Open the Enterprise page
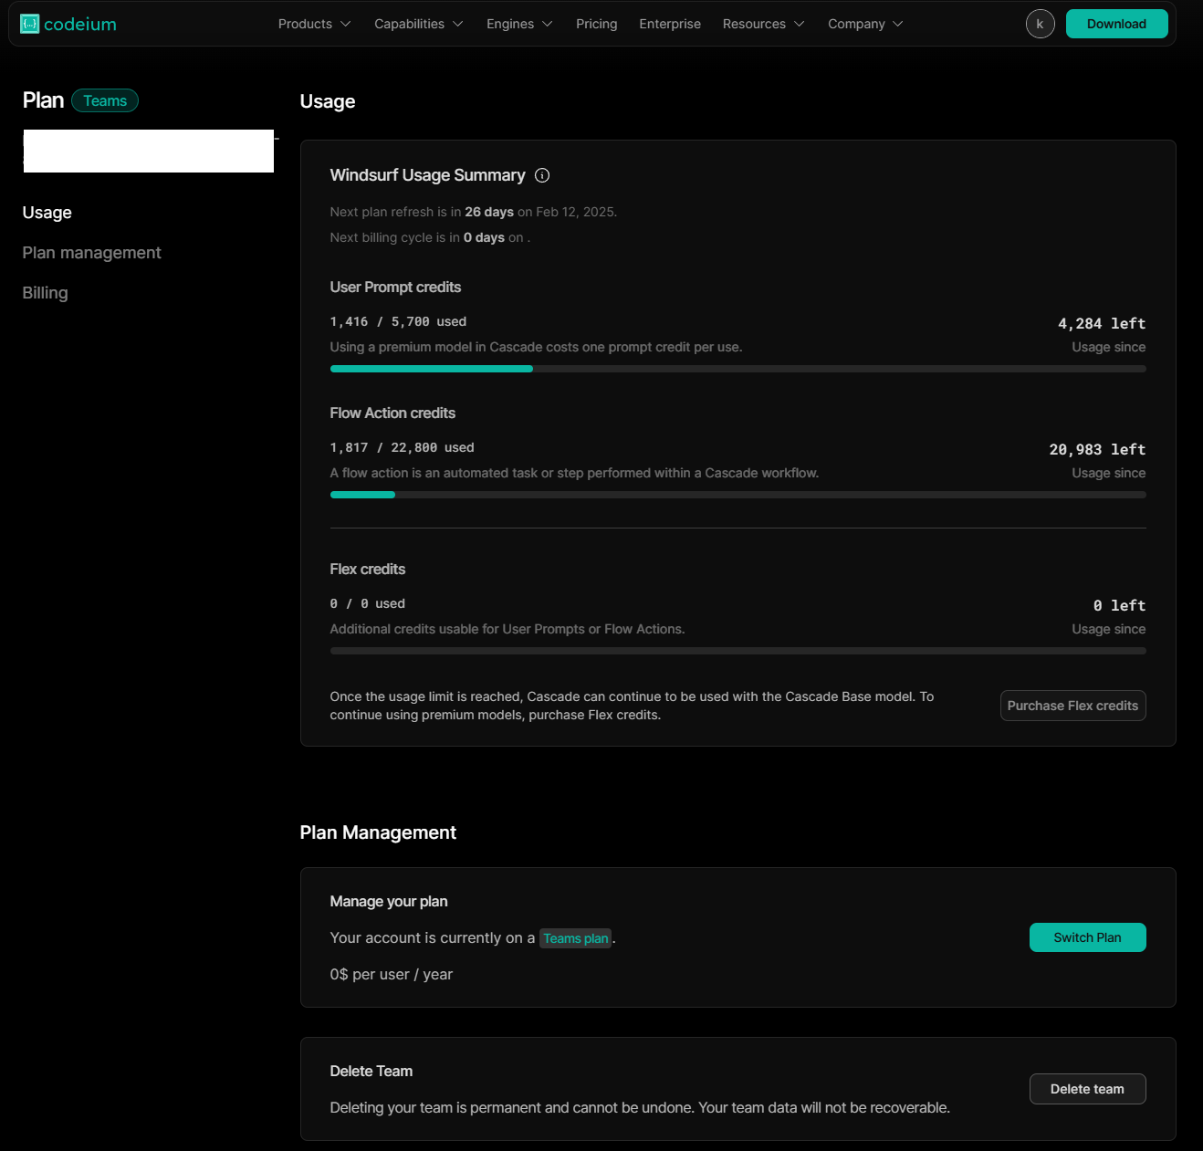The height and width of the screenshot is (1151, 1203). tap(670, 24)
